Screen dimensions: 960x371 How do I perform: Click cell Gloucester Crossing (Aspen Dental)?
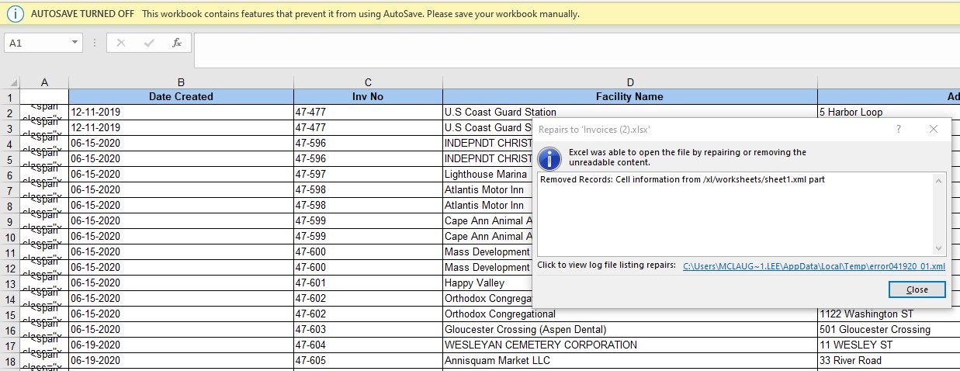tap(629, 330)
